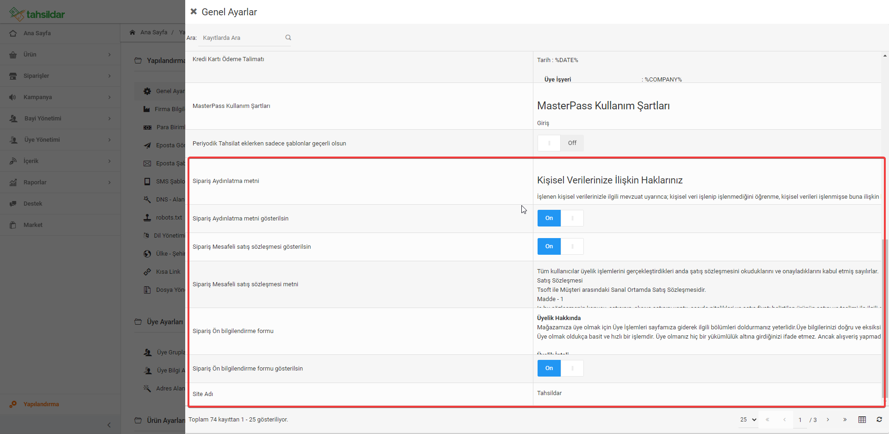Expand the Bayi Yönetimi sidebar menu
This screenshot has width=889, height=434.
tap(60, 119)
